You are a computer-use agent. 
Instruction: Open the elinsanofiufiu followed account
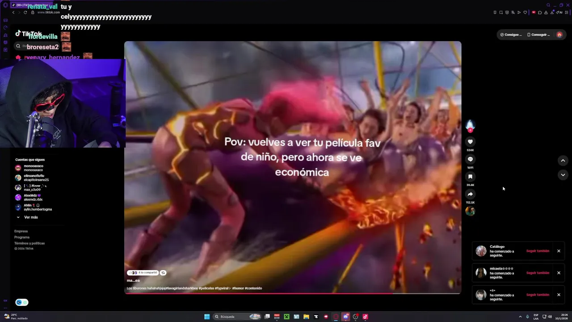point(31,178)
